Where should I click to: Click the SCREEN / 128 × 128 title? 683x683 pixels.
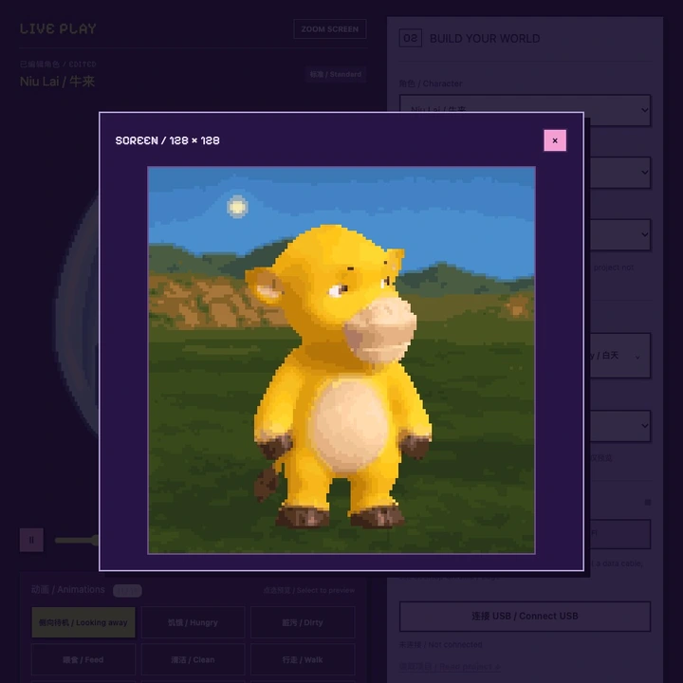[167, 140]
